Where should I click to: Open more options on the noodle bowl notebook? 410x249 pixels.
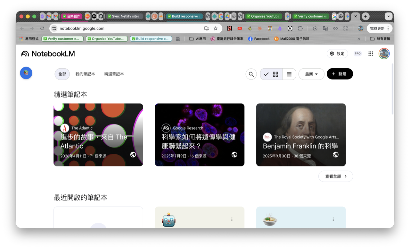coord(333,219)
